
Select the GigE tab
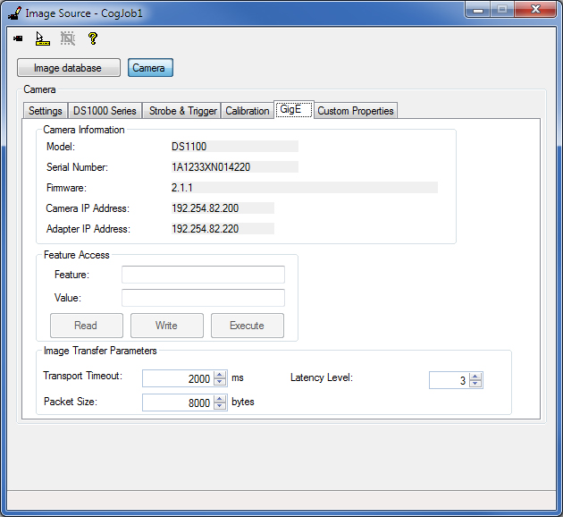(x=294, y=109)
